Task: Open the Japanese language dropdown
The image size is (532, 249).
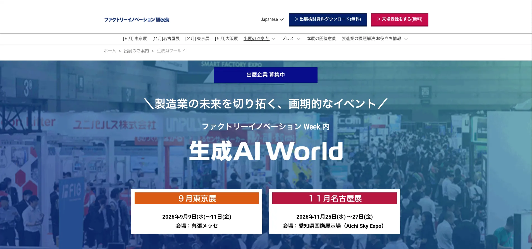Action: coord(272,20)
